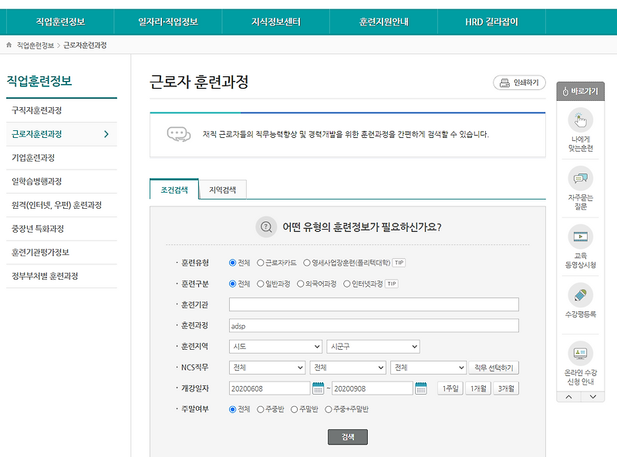
Task: Expand 근로자훈련과정 chevron in sidebar
Action: tap(106, 134)
